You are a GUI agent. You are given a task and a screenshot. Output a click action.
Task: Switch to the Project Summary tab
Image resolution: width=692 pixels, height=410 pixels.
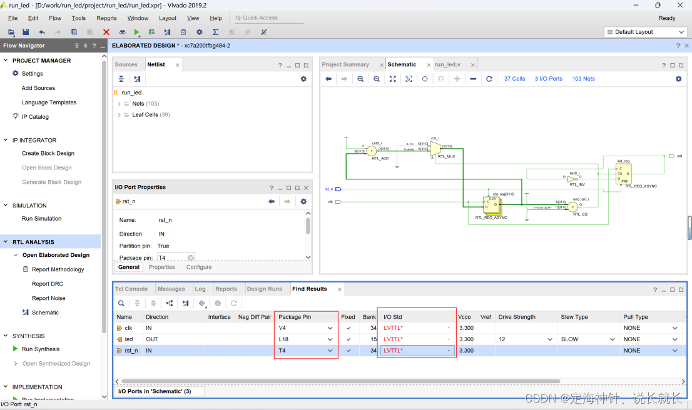pyautogui.click(x=345, y=64)
